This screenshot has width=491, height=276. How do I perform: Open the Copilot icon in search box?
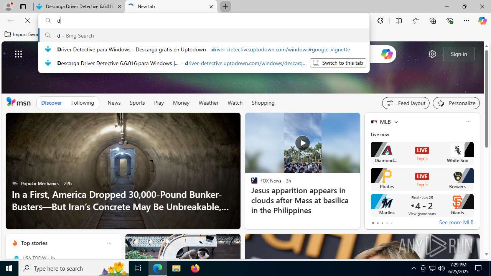point(387,54)
